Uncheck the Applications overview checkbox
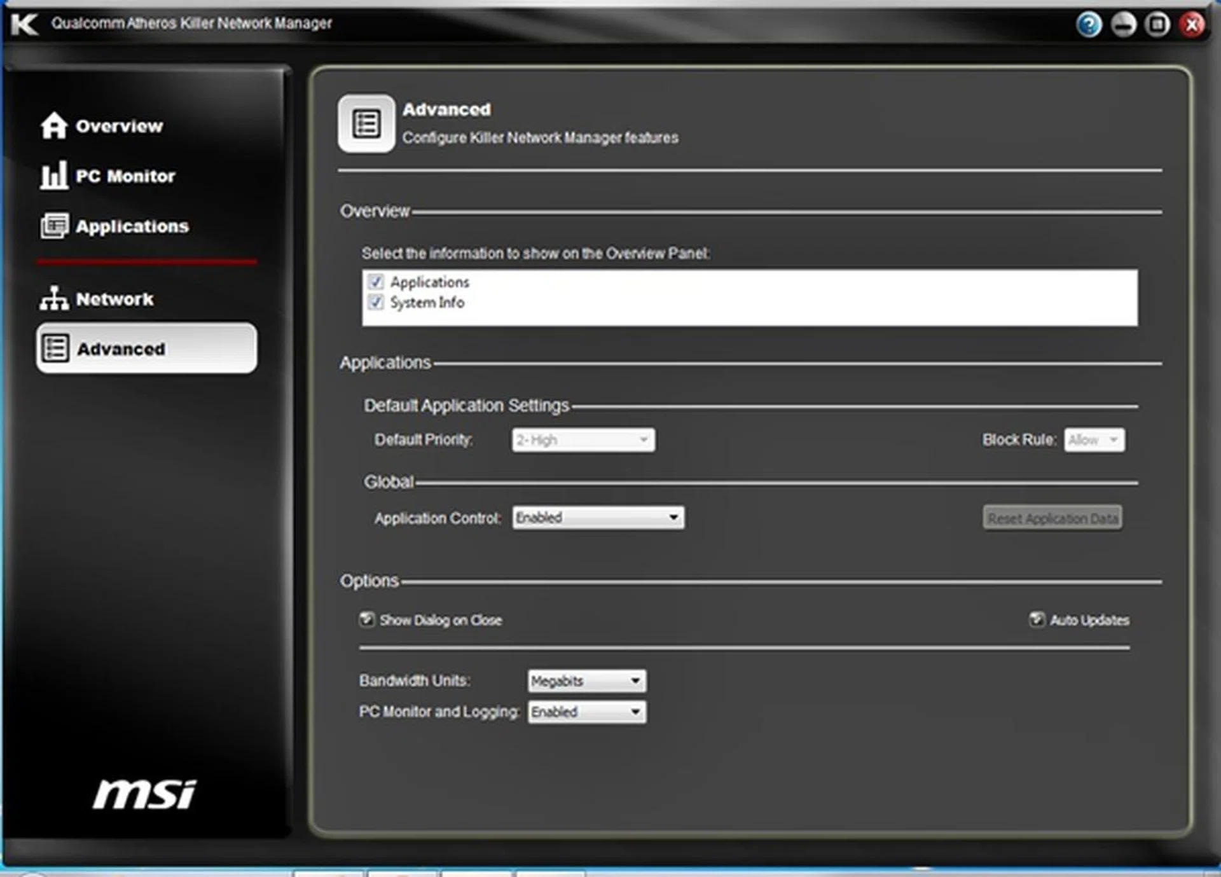The height and width of the screenshot is (877, 1221). coord(376,282)
